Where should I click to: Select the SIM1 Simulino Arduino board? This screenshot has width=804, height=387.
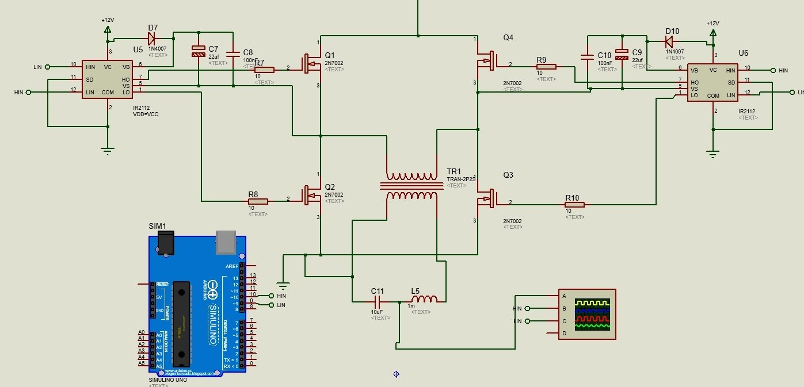[197, 305]
